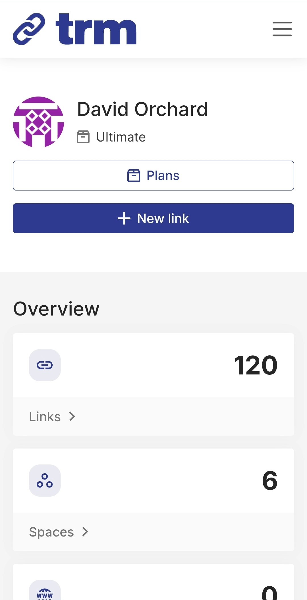Select the Ultimate plan label
The image size is (307, 600).
click(121, 137)
